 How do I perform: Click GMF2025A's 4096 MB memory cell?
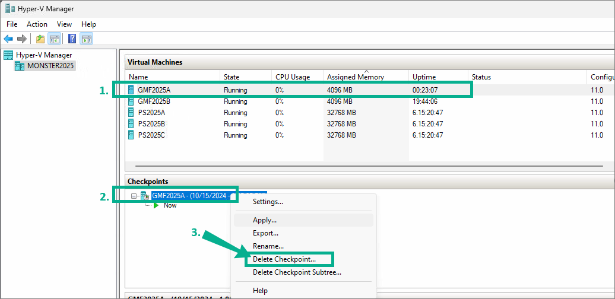(340, 90)
